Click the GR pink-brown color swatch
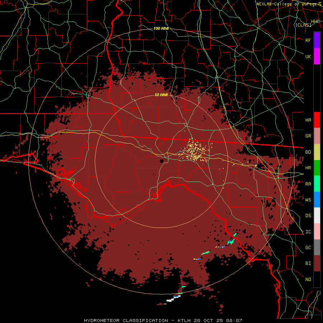Screen dimensions: 323x323 click(317, 136)
